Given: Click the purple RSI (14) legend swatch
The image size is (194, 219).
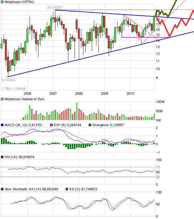Looking at the screenshot, I should pos(2,157).
